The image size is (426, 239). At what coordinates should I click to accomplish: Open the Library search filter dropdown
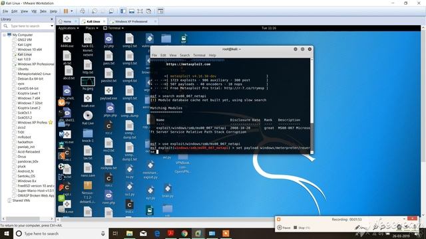pyautogui.click(x=52, y=26)
